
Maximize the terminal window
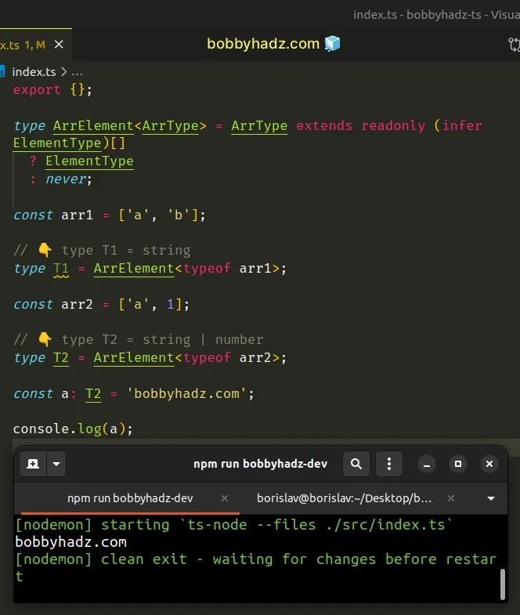pos(458,465)
